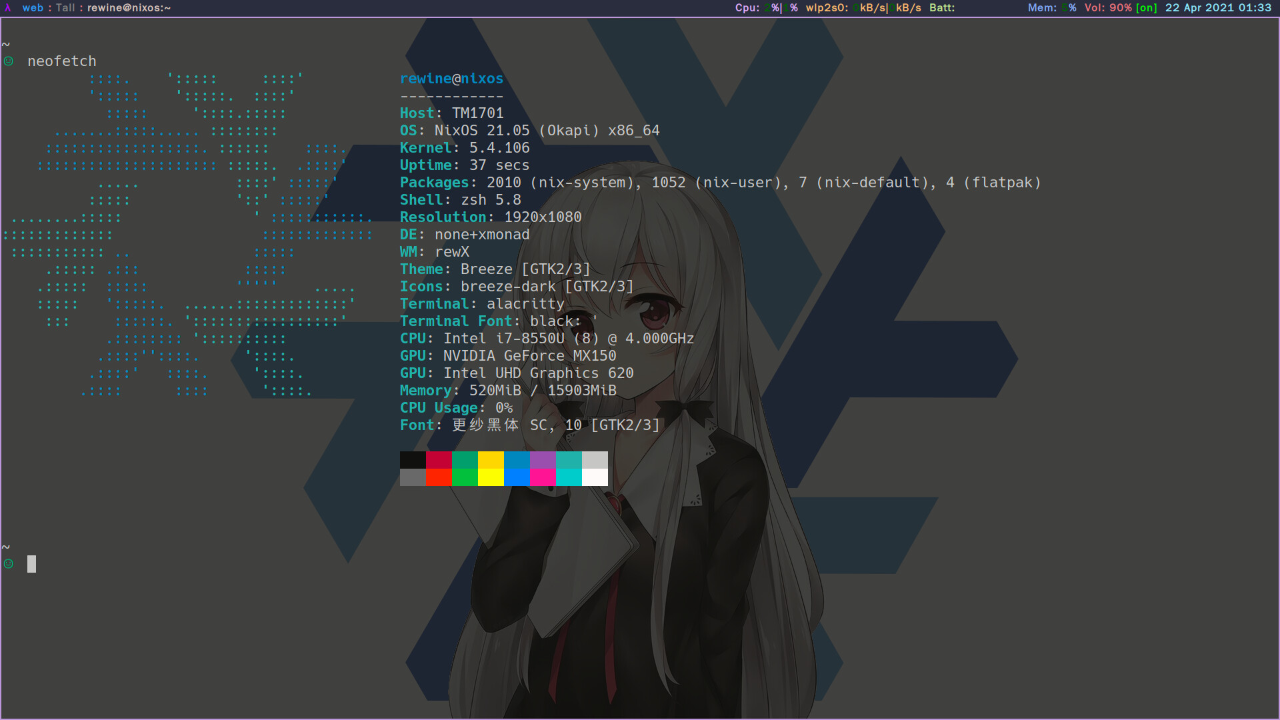
Task: Click the Cpu usage indicator
Action: pyautogui.click(x=766, y=8)
